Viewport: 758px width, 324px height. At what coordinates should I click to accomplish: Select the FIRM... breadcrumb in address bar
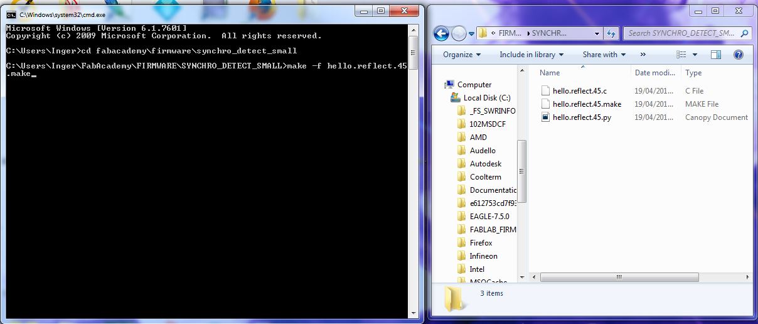pyautogui.click(x=511, y=33)
